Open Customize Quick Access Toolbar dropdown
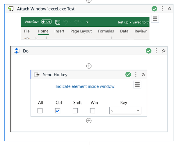176x145 pixels. [87, 22]
